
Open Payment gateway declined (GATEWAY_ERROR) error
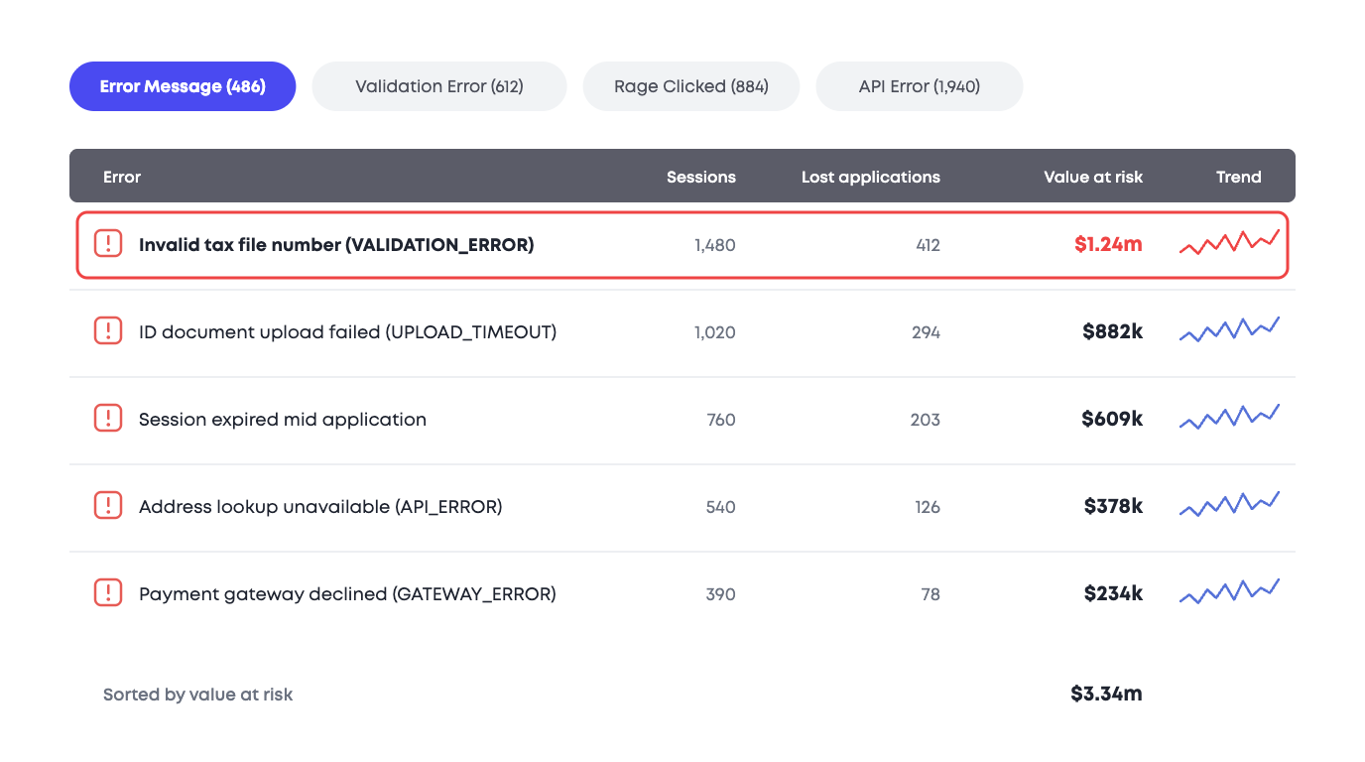tap(347, 593)
